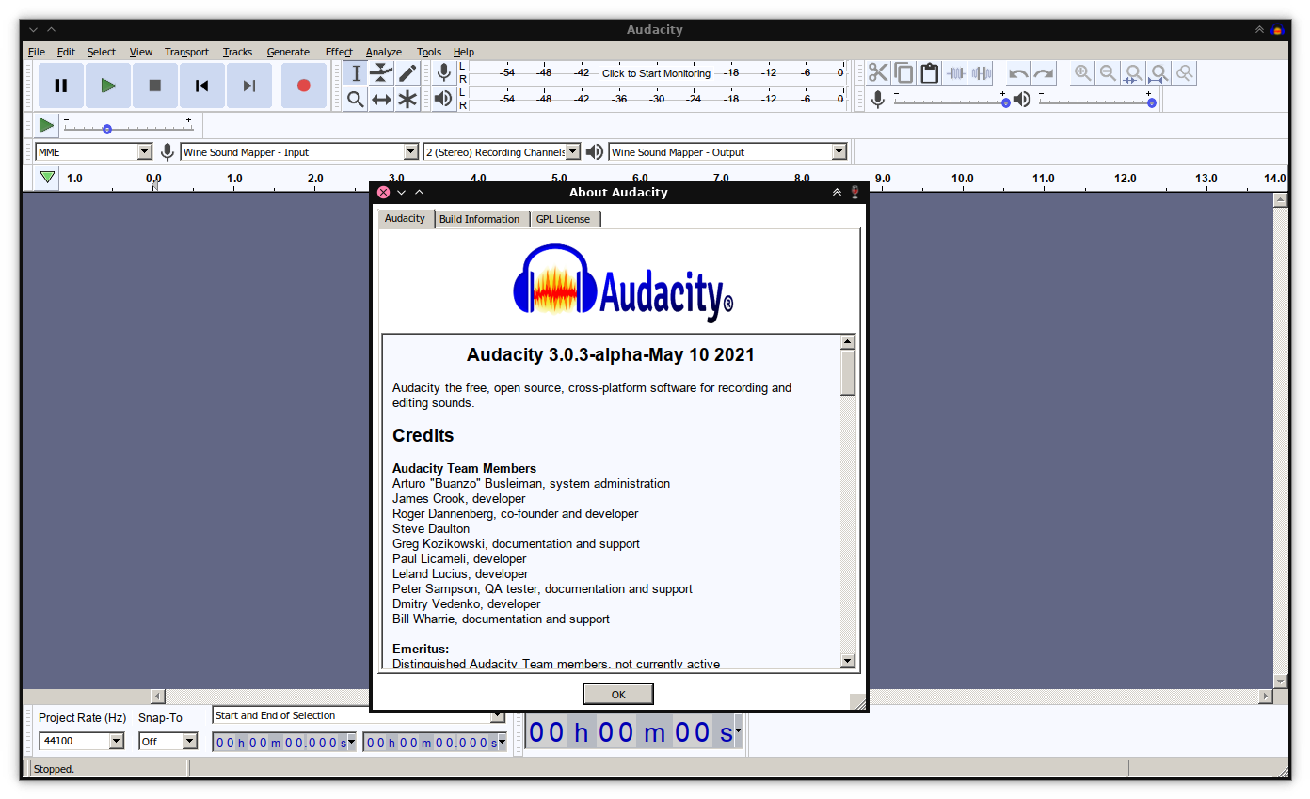Open the Snap-To Off dropdown
This screenshot has width=1310, height=799.
click(x=190, y=741)
